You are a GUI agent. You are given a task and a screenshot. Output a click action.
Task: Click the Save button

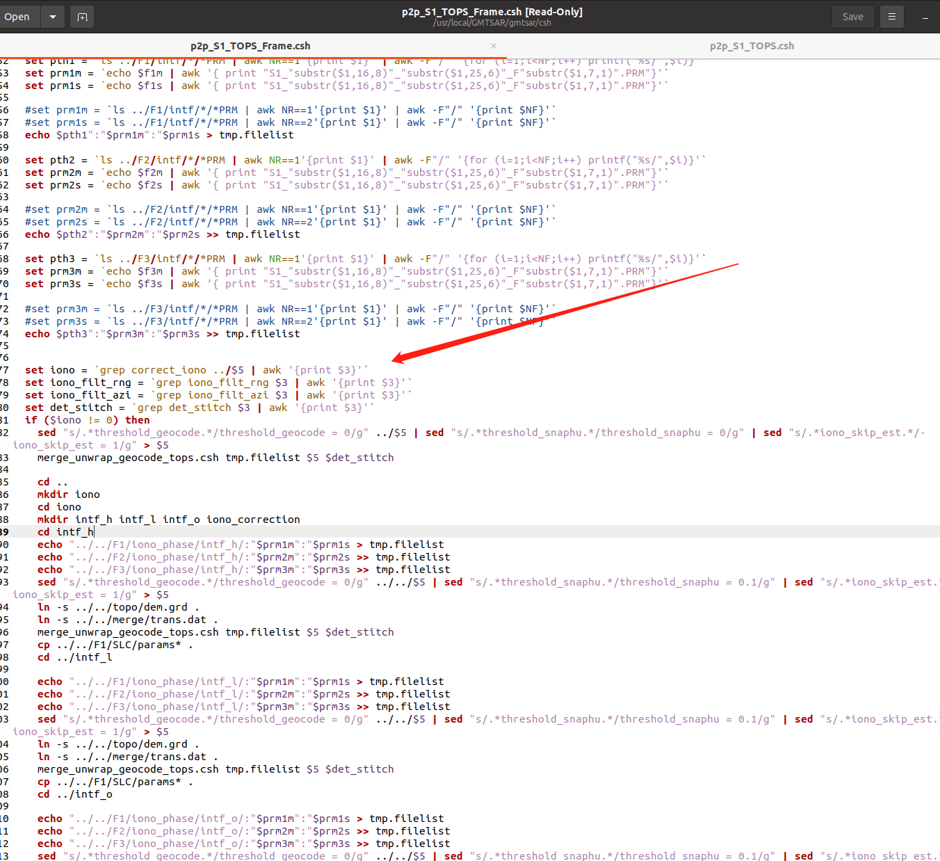(852, 16)
